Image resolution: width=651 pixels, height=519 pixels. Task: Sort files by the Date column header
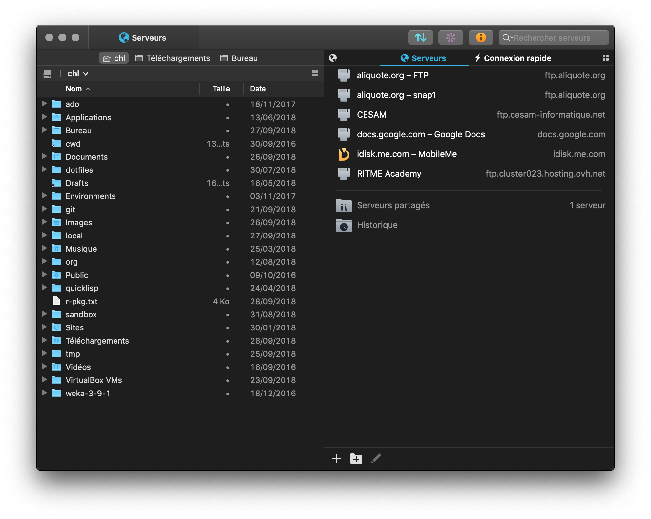click(258, 89)
